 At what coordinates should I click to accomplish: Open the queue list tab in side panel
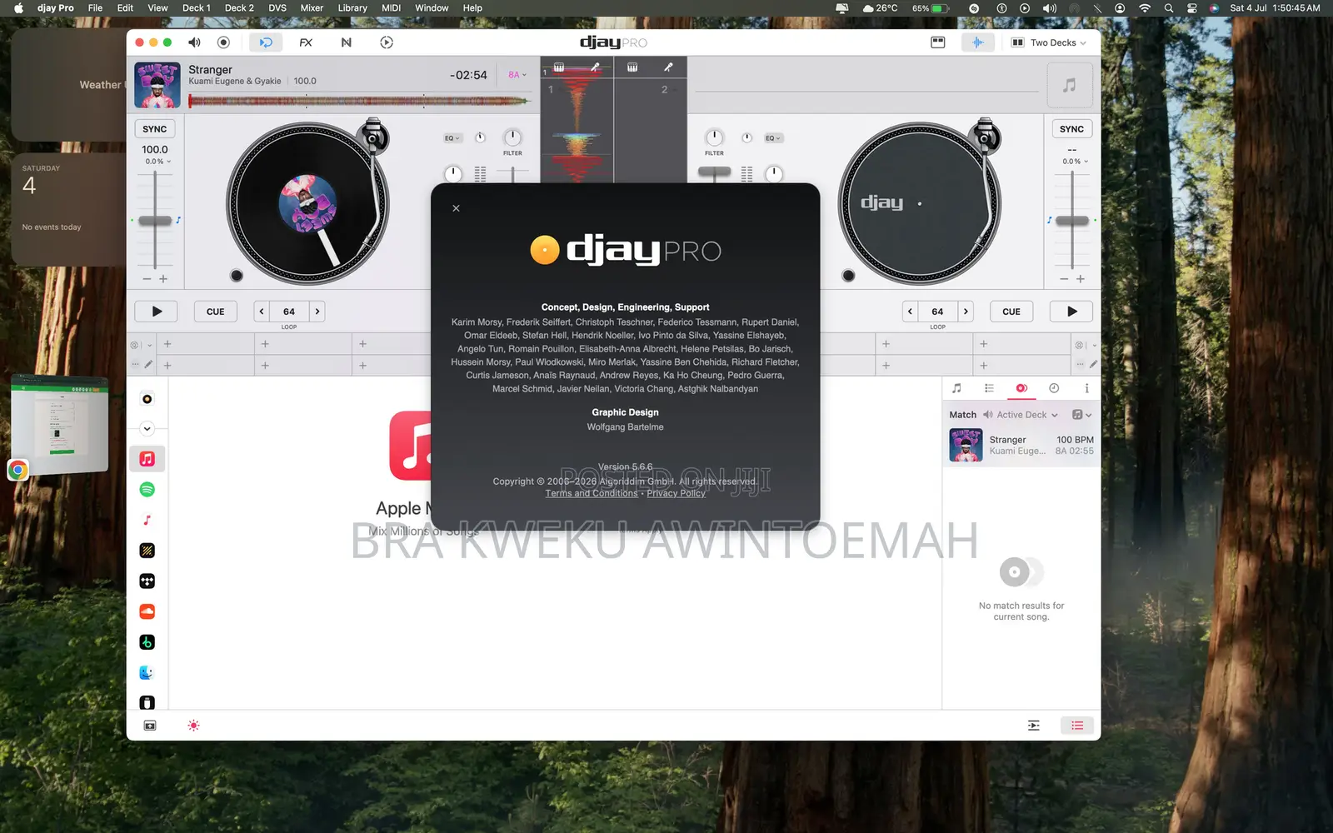pos(989,388)
